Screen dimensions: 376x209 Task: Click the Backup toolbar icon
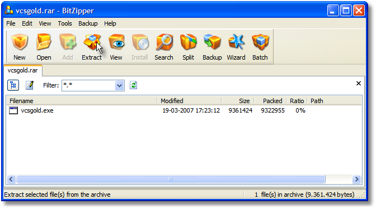click(x=212, y=42)
